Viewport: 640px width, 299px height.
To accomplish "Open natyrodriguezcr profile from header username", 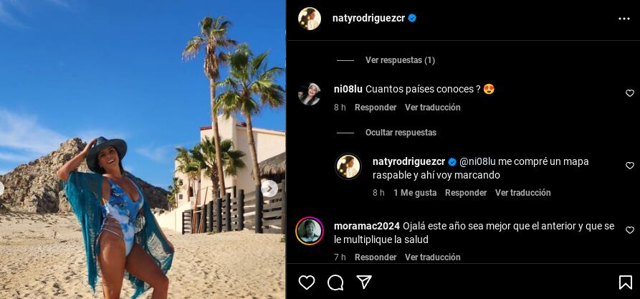I will (368, 19).
